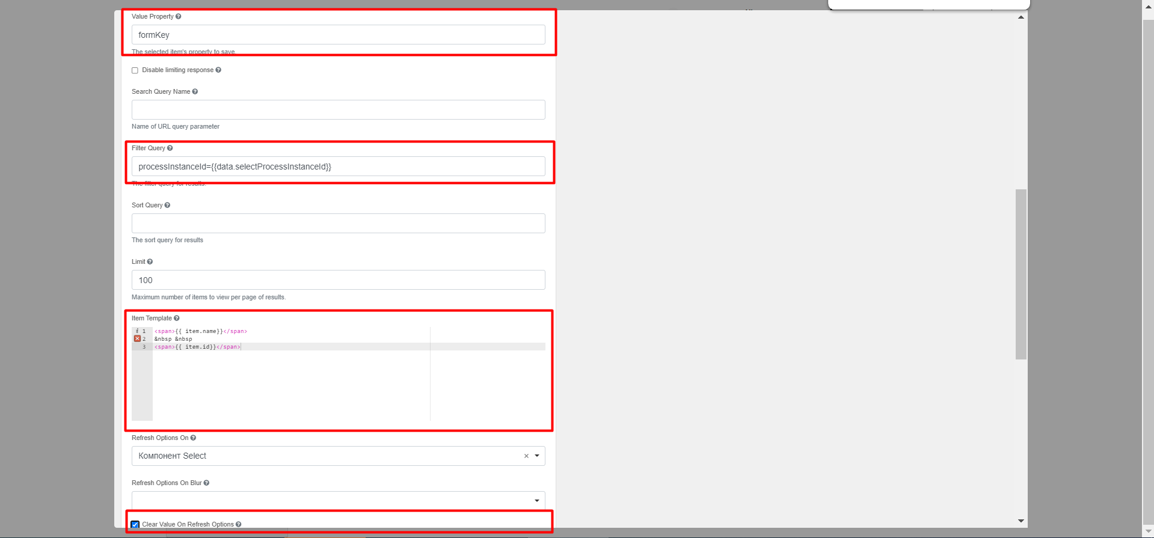Image resolution: width=1154 pixels, height=538 pixels.
Task: Click the Limit field showing 100
Action: pos(338,280)
